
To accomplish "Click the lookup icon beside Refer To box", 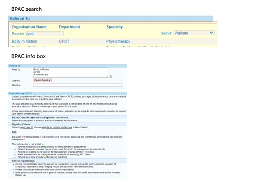I will (111, 76).
